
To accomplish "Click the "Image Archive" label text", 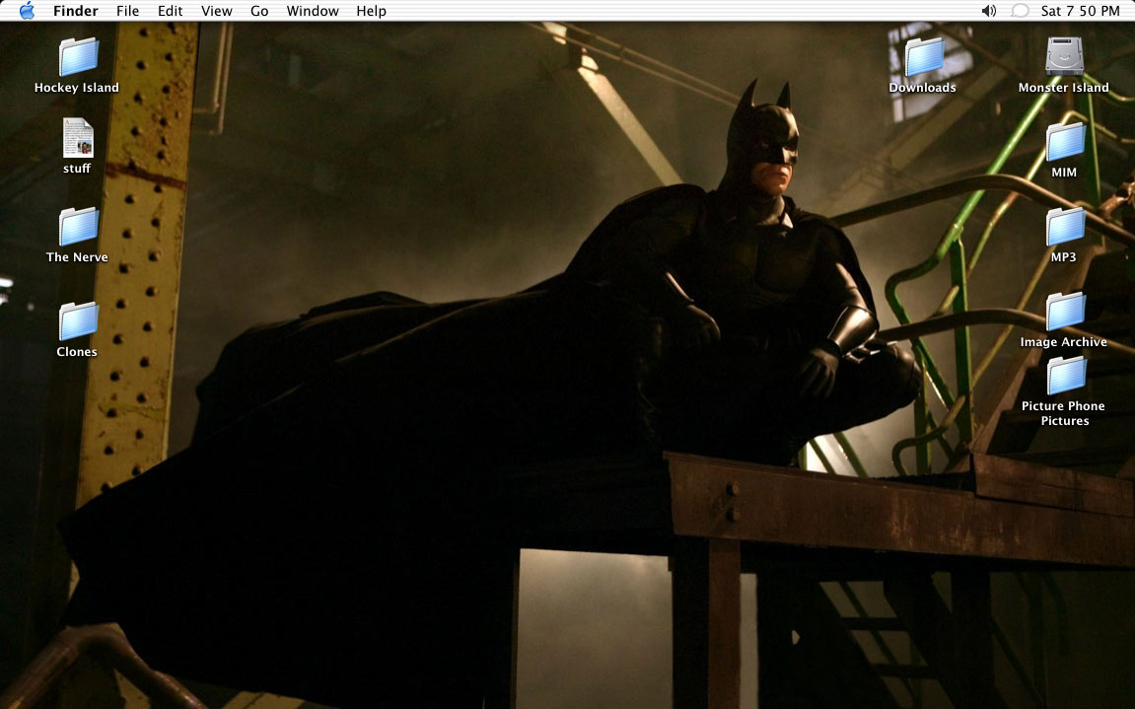I will (1063, 342).
